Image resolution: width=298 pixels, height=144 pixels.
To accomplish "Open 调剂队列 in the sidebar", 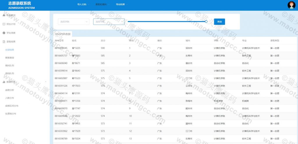I will [x=10, y=66].
